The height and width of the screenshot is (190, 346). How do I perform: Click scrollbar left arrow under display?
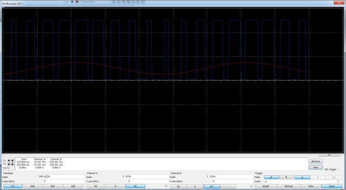tap(3, 155)
